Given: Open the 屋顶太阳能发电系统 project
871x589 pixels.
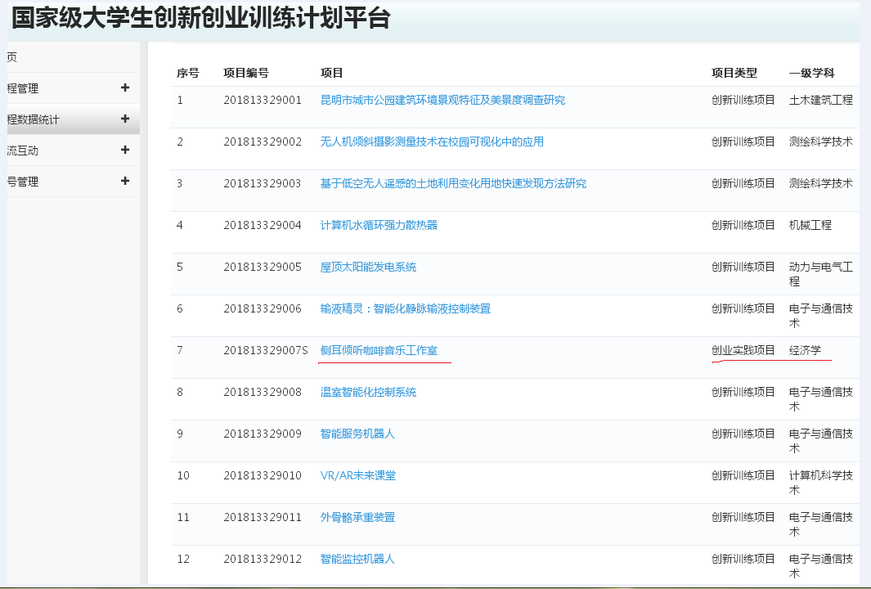Looking at the screenshot, I should tap(368, 267).
